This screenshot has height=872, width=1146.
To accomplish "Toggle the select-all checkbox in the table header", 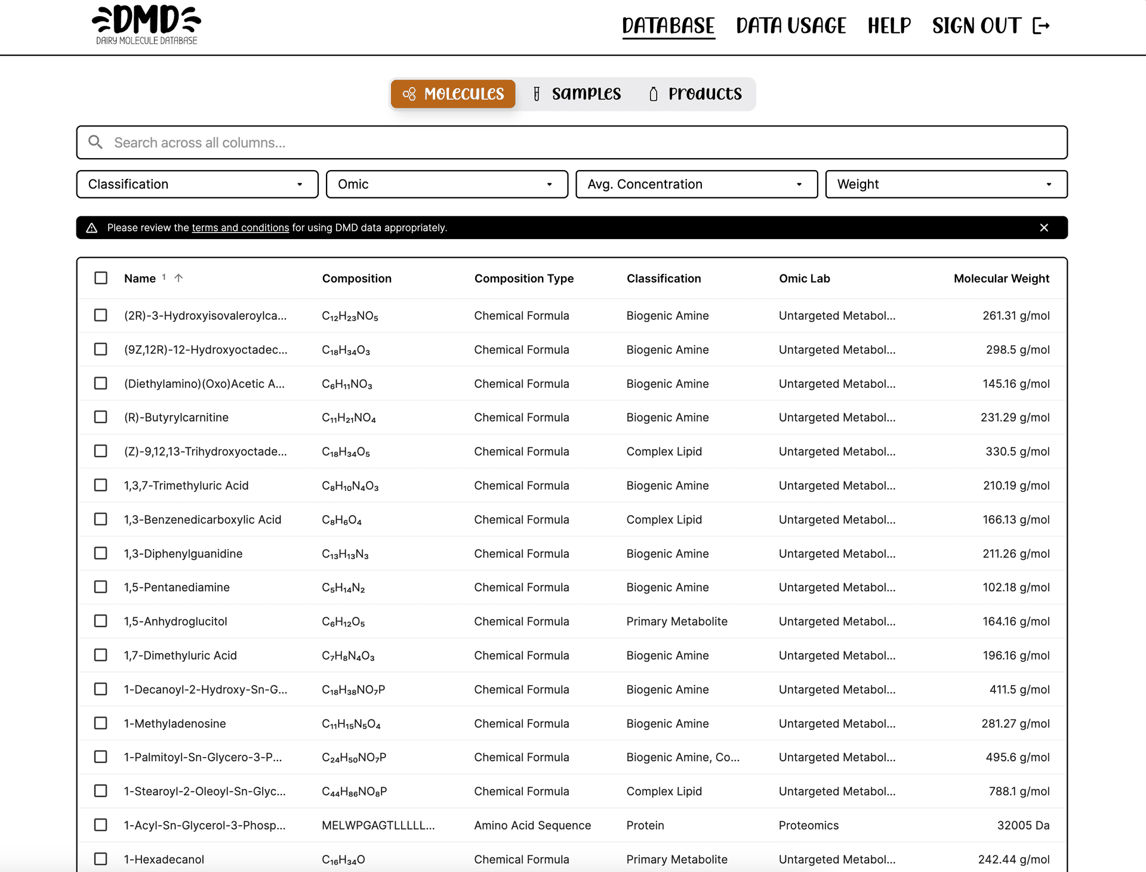I will (x=100, y=277).
